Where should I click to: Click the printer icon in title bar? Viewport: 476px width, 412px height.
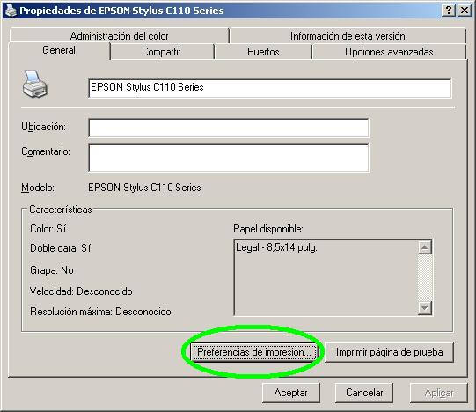(x=11, y=10)
